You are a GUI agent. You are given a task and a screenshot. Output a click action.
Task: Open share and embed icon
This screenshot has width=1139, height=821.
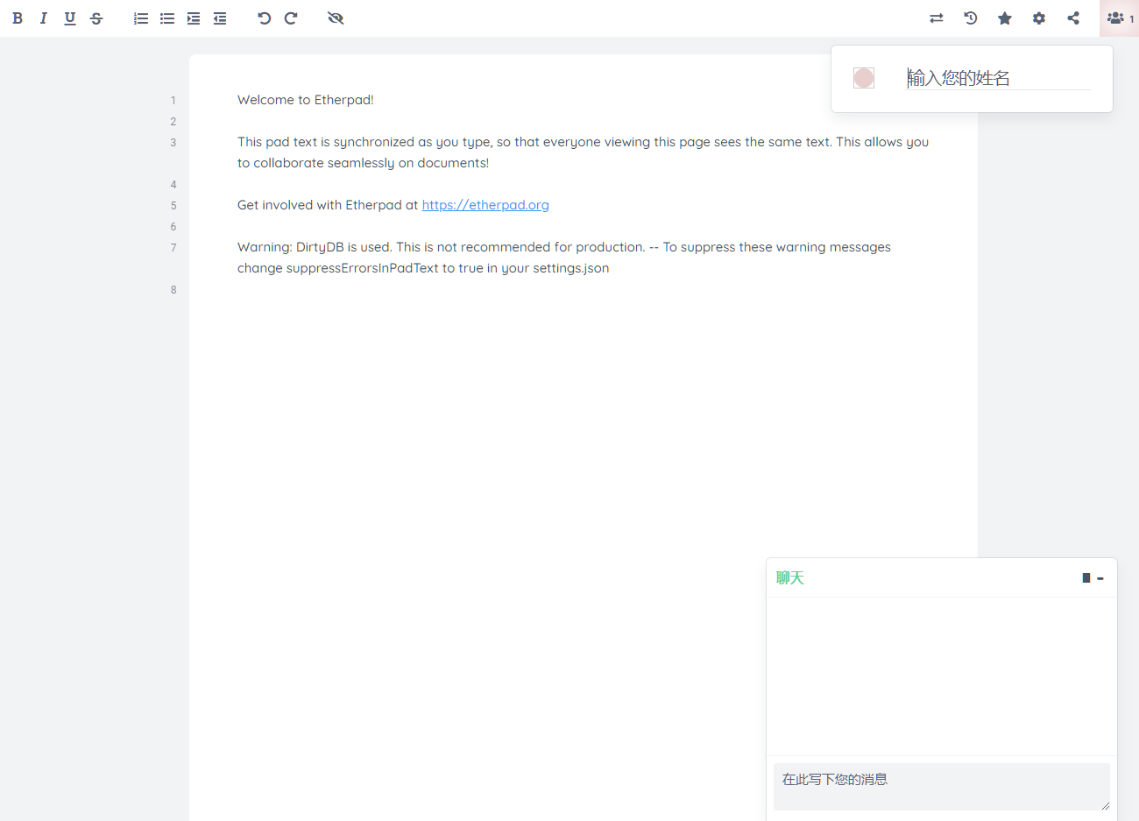click(x=1073, y=18)
